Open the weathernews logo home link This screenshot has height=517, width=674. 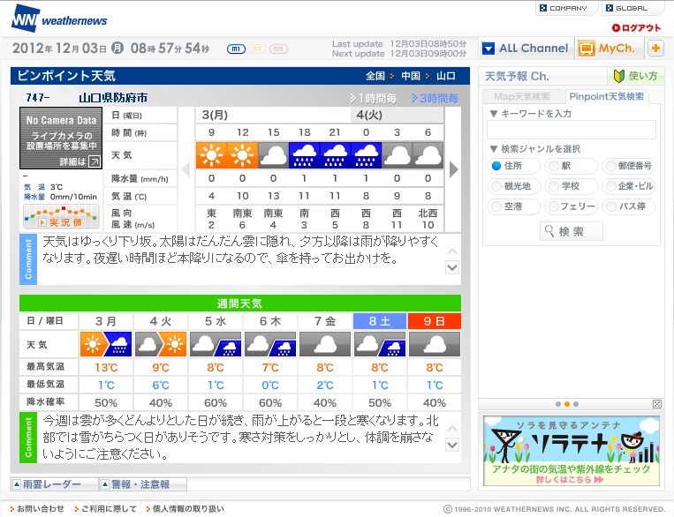(59, 19)
